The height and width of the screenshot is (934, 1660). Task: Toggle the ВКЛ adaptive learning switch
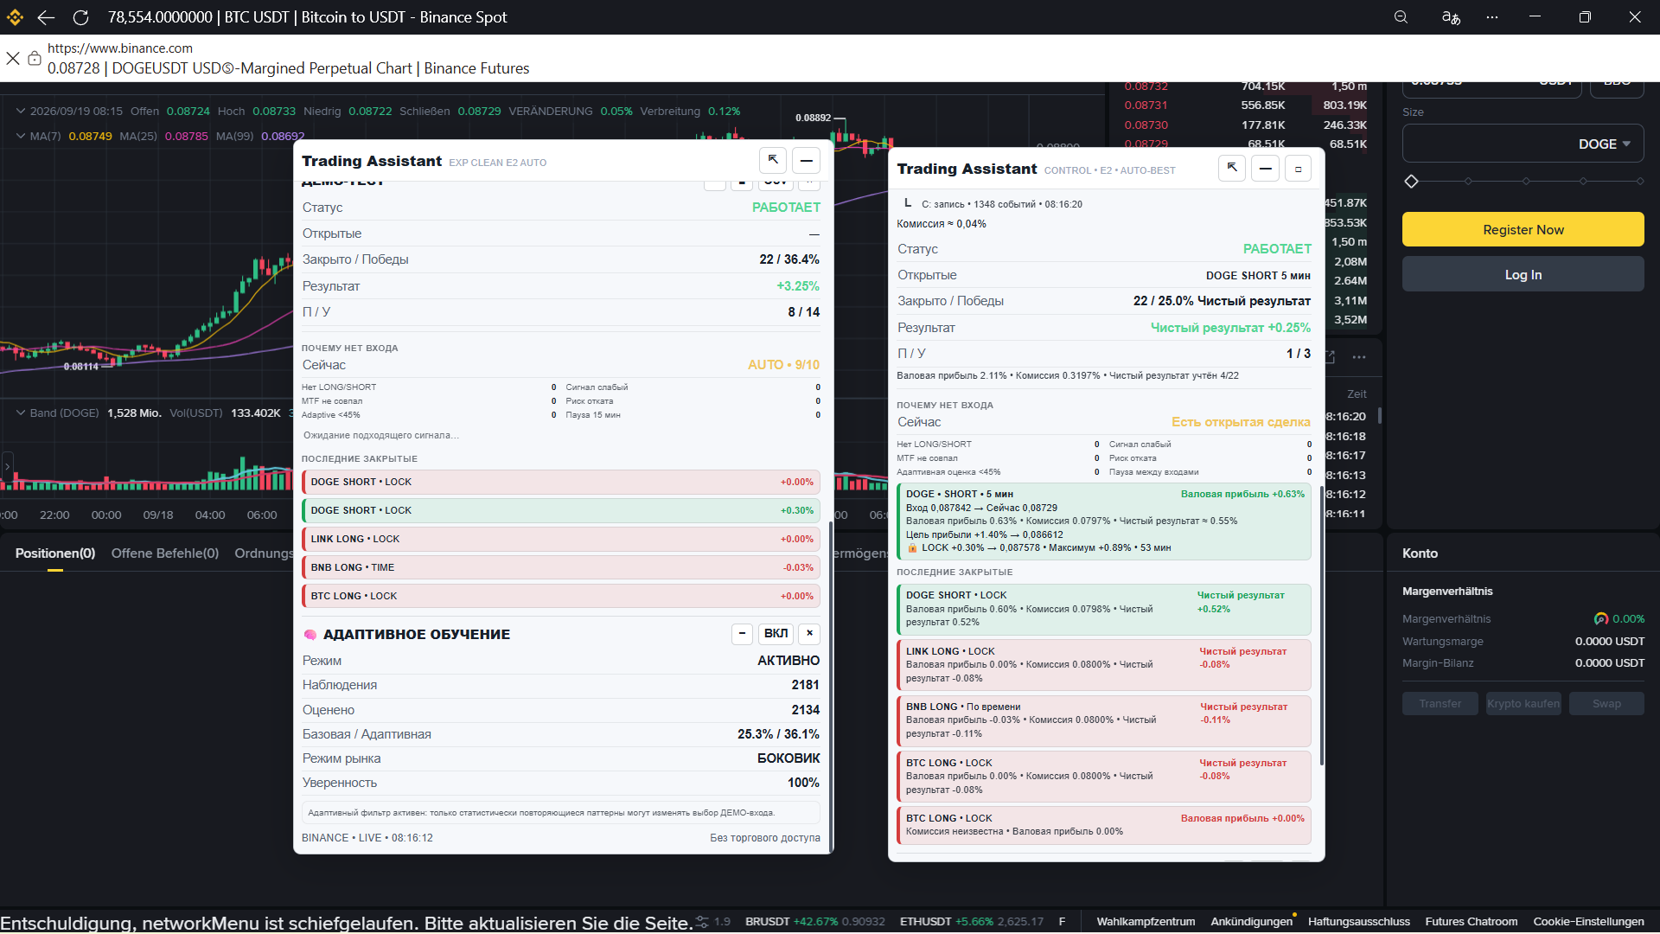[776, 634]
